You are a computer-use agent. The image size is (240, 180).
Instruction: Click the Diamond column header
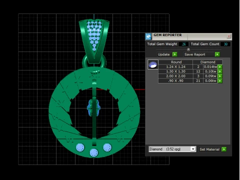(x=207, y=62)
